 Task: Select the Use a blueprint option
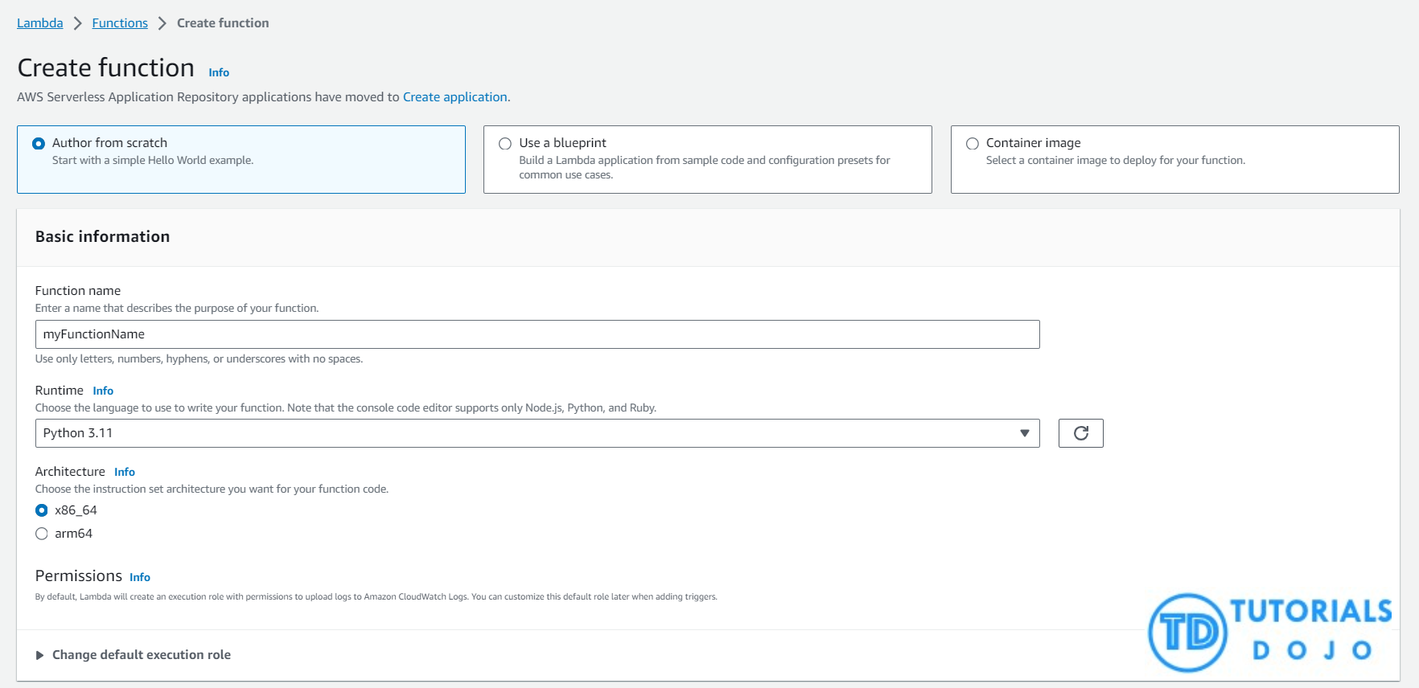505,144
